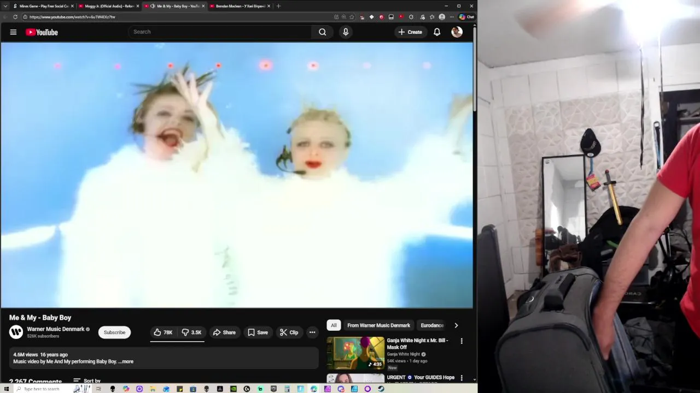This screenshot has height=393, width=700.
Task: Open File Explorer from the taskbar
Action: click(x=153, y=389)
